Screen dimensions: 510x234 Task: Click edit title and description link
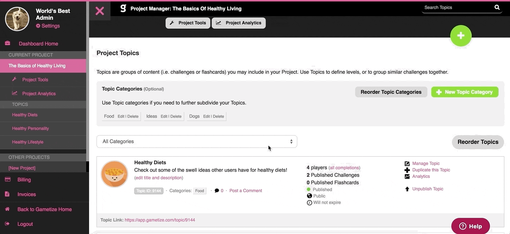pyautogui.click(x=159, y=178)
